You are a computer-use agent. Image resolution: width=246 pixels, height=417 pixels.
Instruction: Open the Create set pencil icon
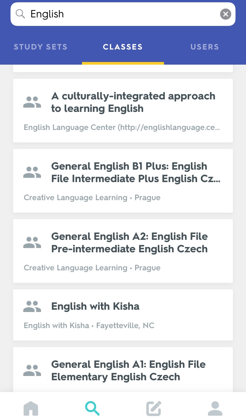154,408
